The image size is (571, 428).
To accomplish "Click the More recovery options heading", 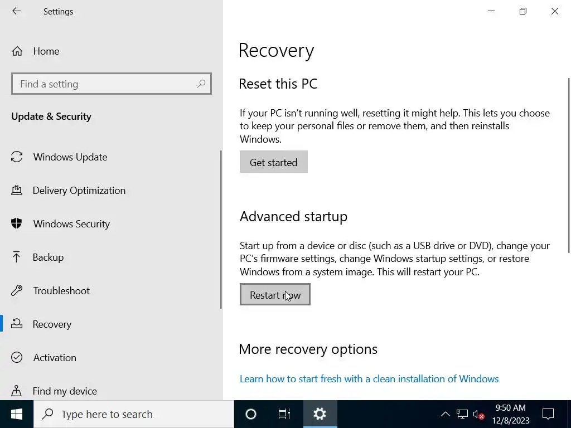I will [x=308, y=349].
